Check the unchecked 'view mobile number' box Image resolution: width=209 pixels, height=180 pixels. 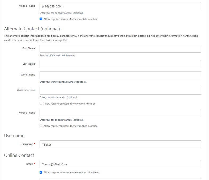pyautogui.click(x=41, y=126)
